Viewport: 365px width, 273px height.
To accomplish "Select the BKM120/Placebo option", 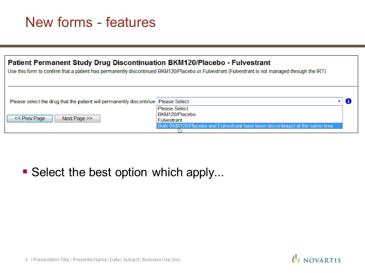I will point(249,114).
